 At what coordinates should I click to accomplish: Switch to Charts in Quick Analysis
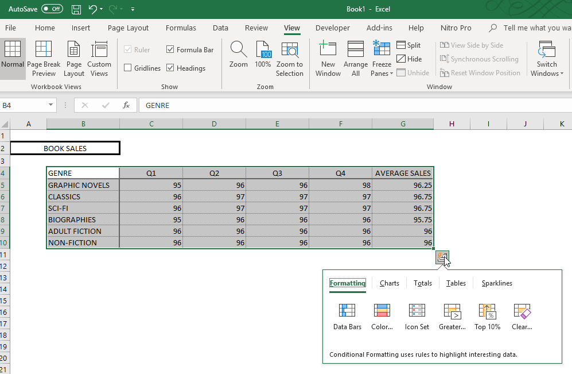pos(389,283)
